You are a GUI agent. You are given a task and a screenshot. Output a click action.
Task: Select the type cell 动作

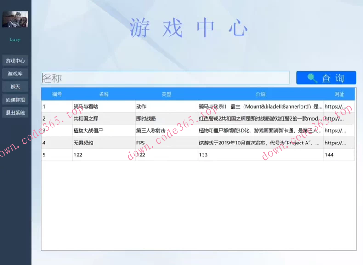(166, 107)
